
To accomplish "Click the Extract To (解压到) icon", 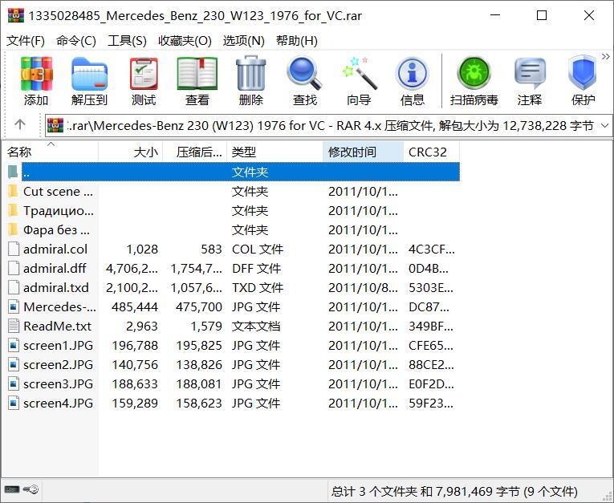I will [x=89, y=81].
